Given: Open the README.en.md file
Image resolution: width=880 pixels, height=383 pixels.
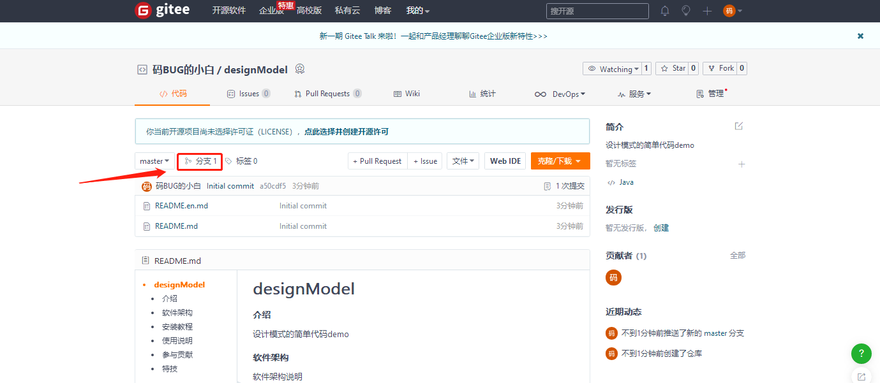Looking at the screenshot, I should pyautogui.click(x=183, y=205).
